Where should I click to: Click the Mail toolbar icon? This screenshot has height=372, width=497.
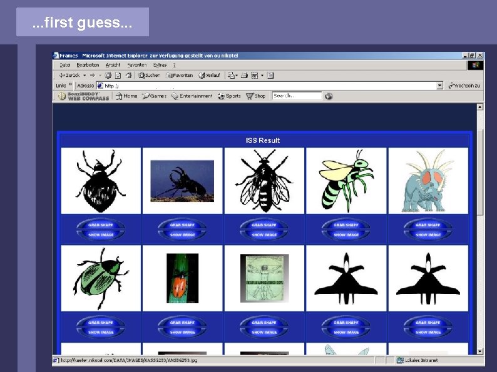coord(232,76)
